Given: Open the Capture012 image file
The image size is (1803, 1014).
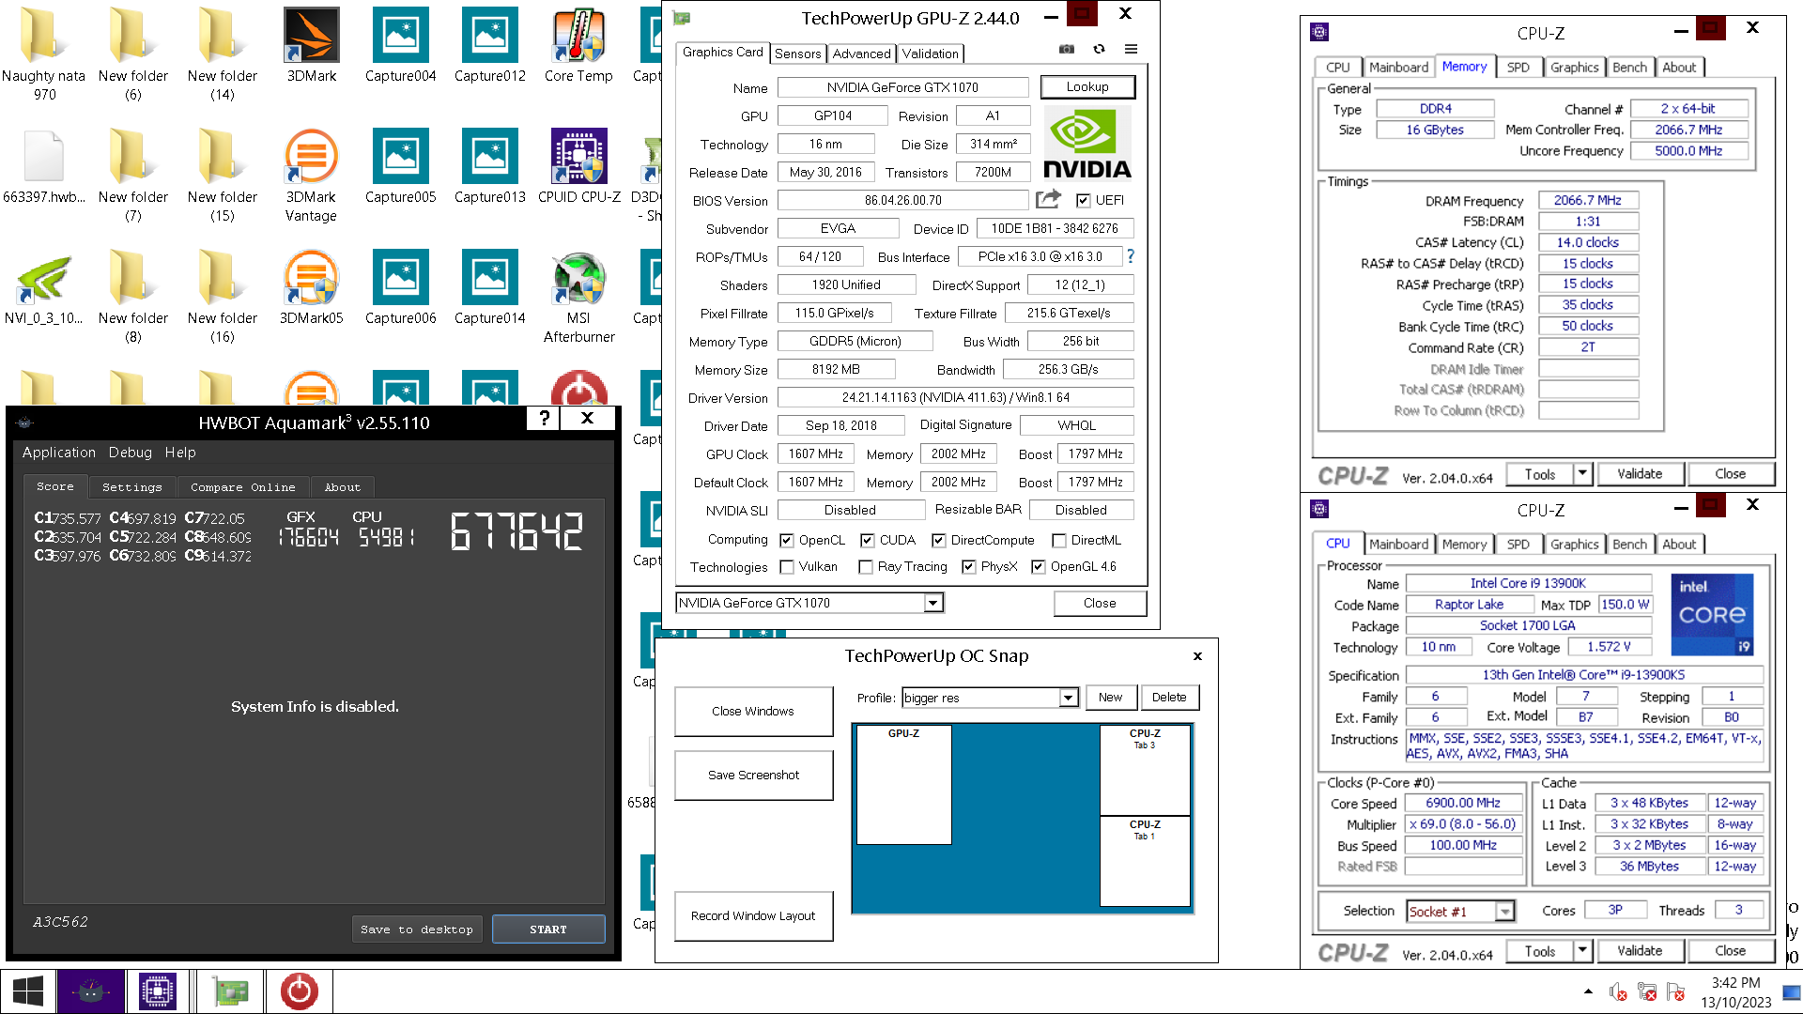Looking at the screenshot, I should tap(489, 45).
